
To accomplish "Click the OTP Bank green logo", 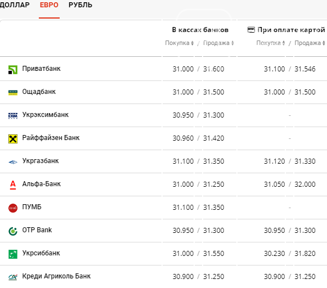I will click(13, 231).
